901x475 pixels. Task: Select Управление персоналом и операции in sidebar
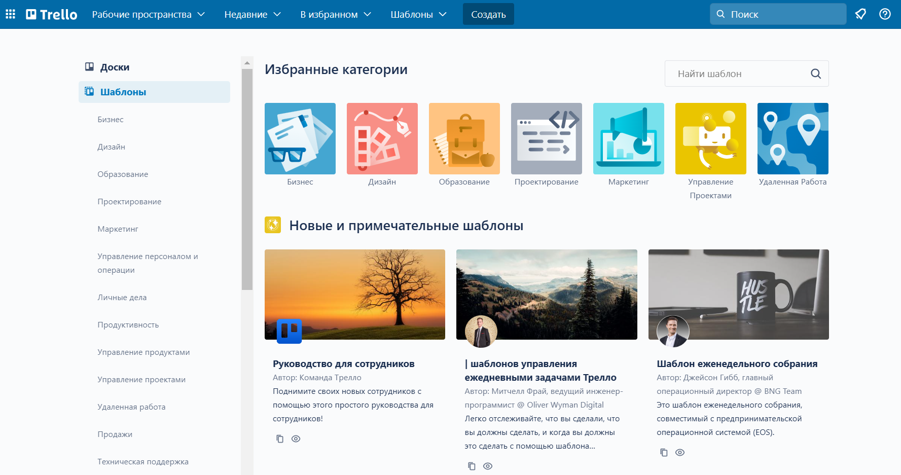148,263
